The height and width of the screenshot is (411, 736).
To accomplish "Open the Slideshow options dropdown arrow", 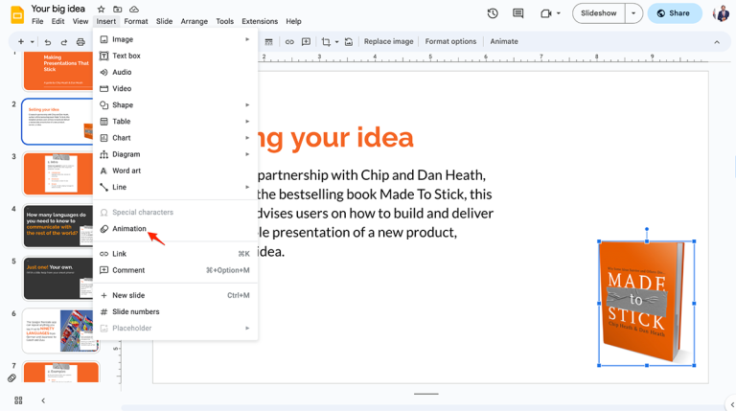I will pos(633,13).
